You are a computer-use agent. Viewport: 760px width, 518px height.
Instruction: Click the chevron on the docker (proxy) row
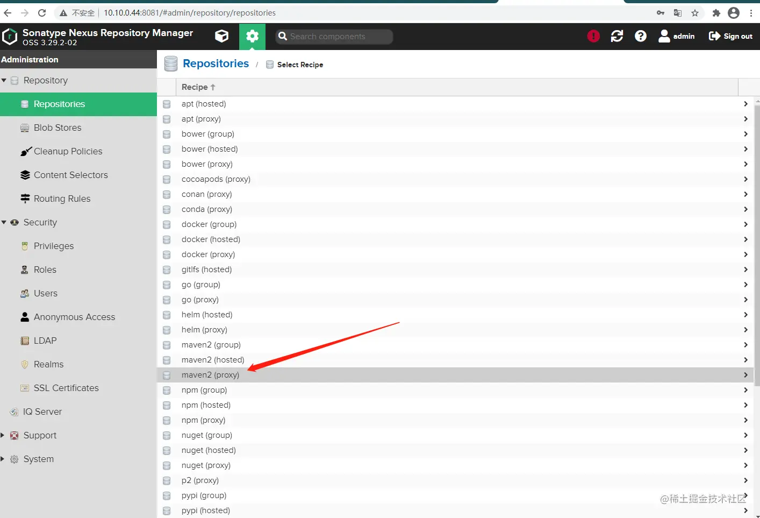[x=745, y=254]
